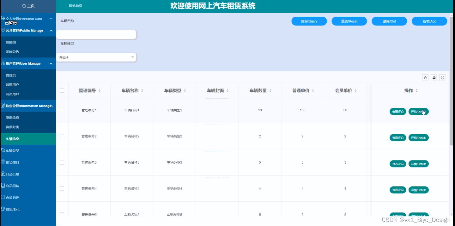
Task: Click the 会员归还 sidebar icon
Action: (3, 197)
